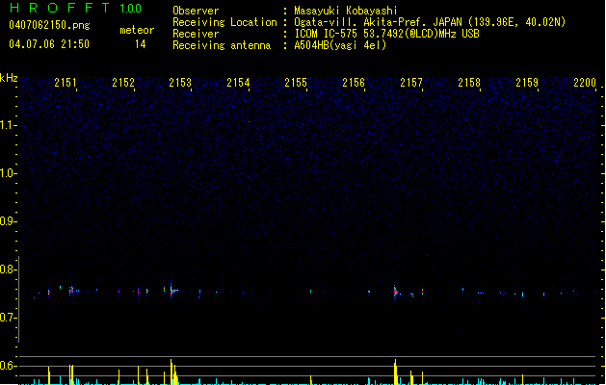Click the strong meteor echo near 2153
The image size is (606, 385).
172,290
